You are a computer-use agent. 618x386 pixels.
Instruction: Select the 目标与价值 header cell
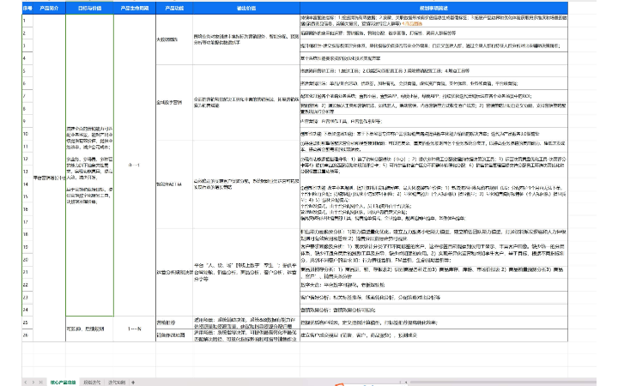point(89,8)
